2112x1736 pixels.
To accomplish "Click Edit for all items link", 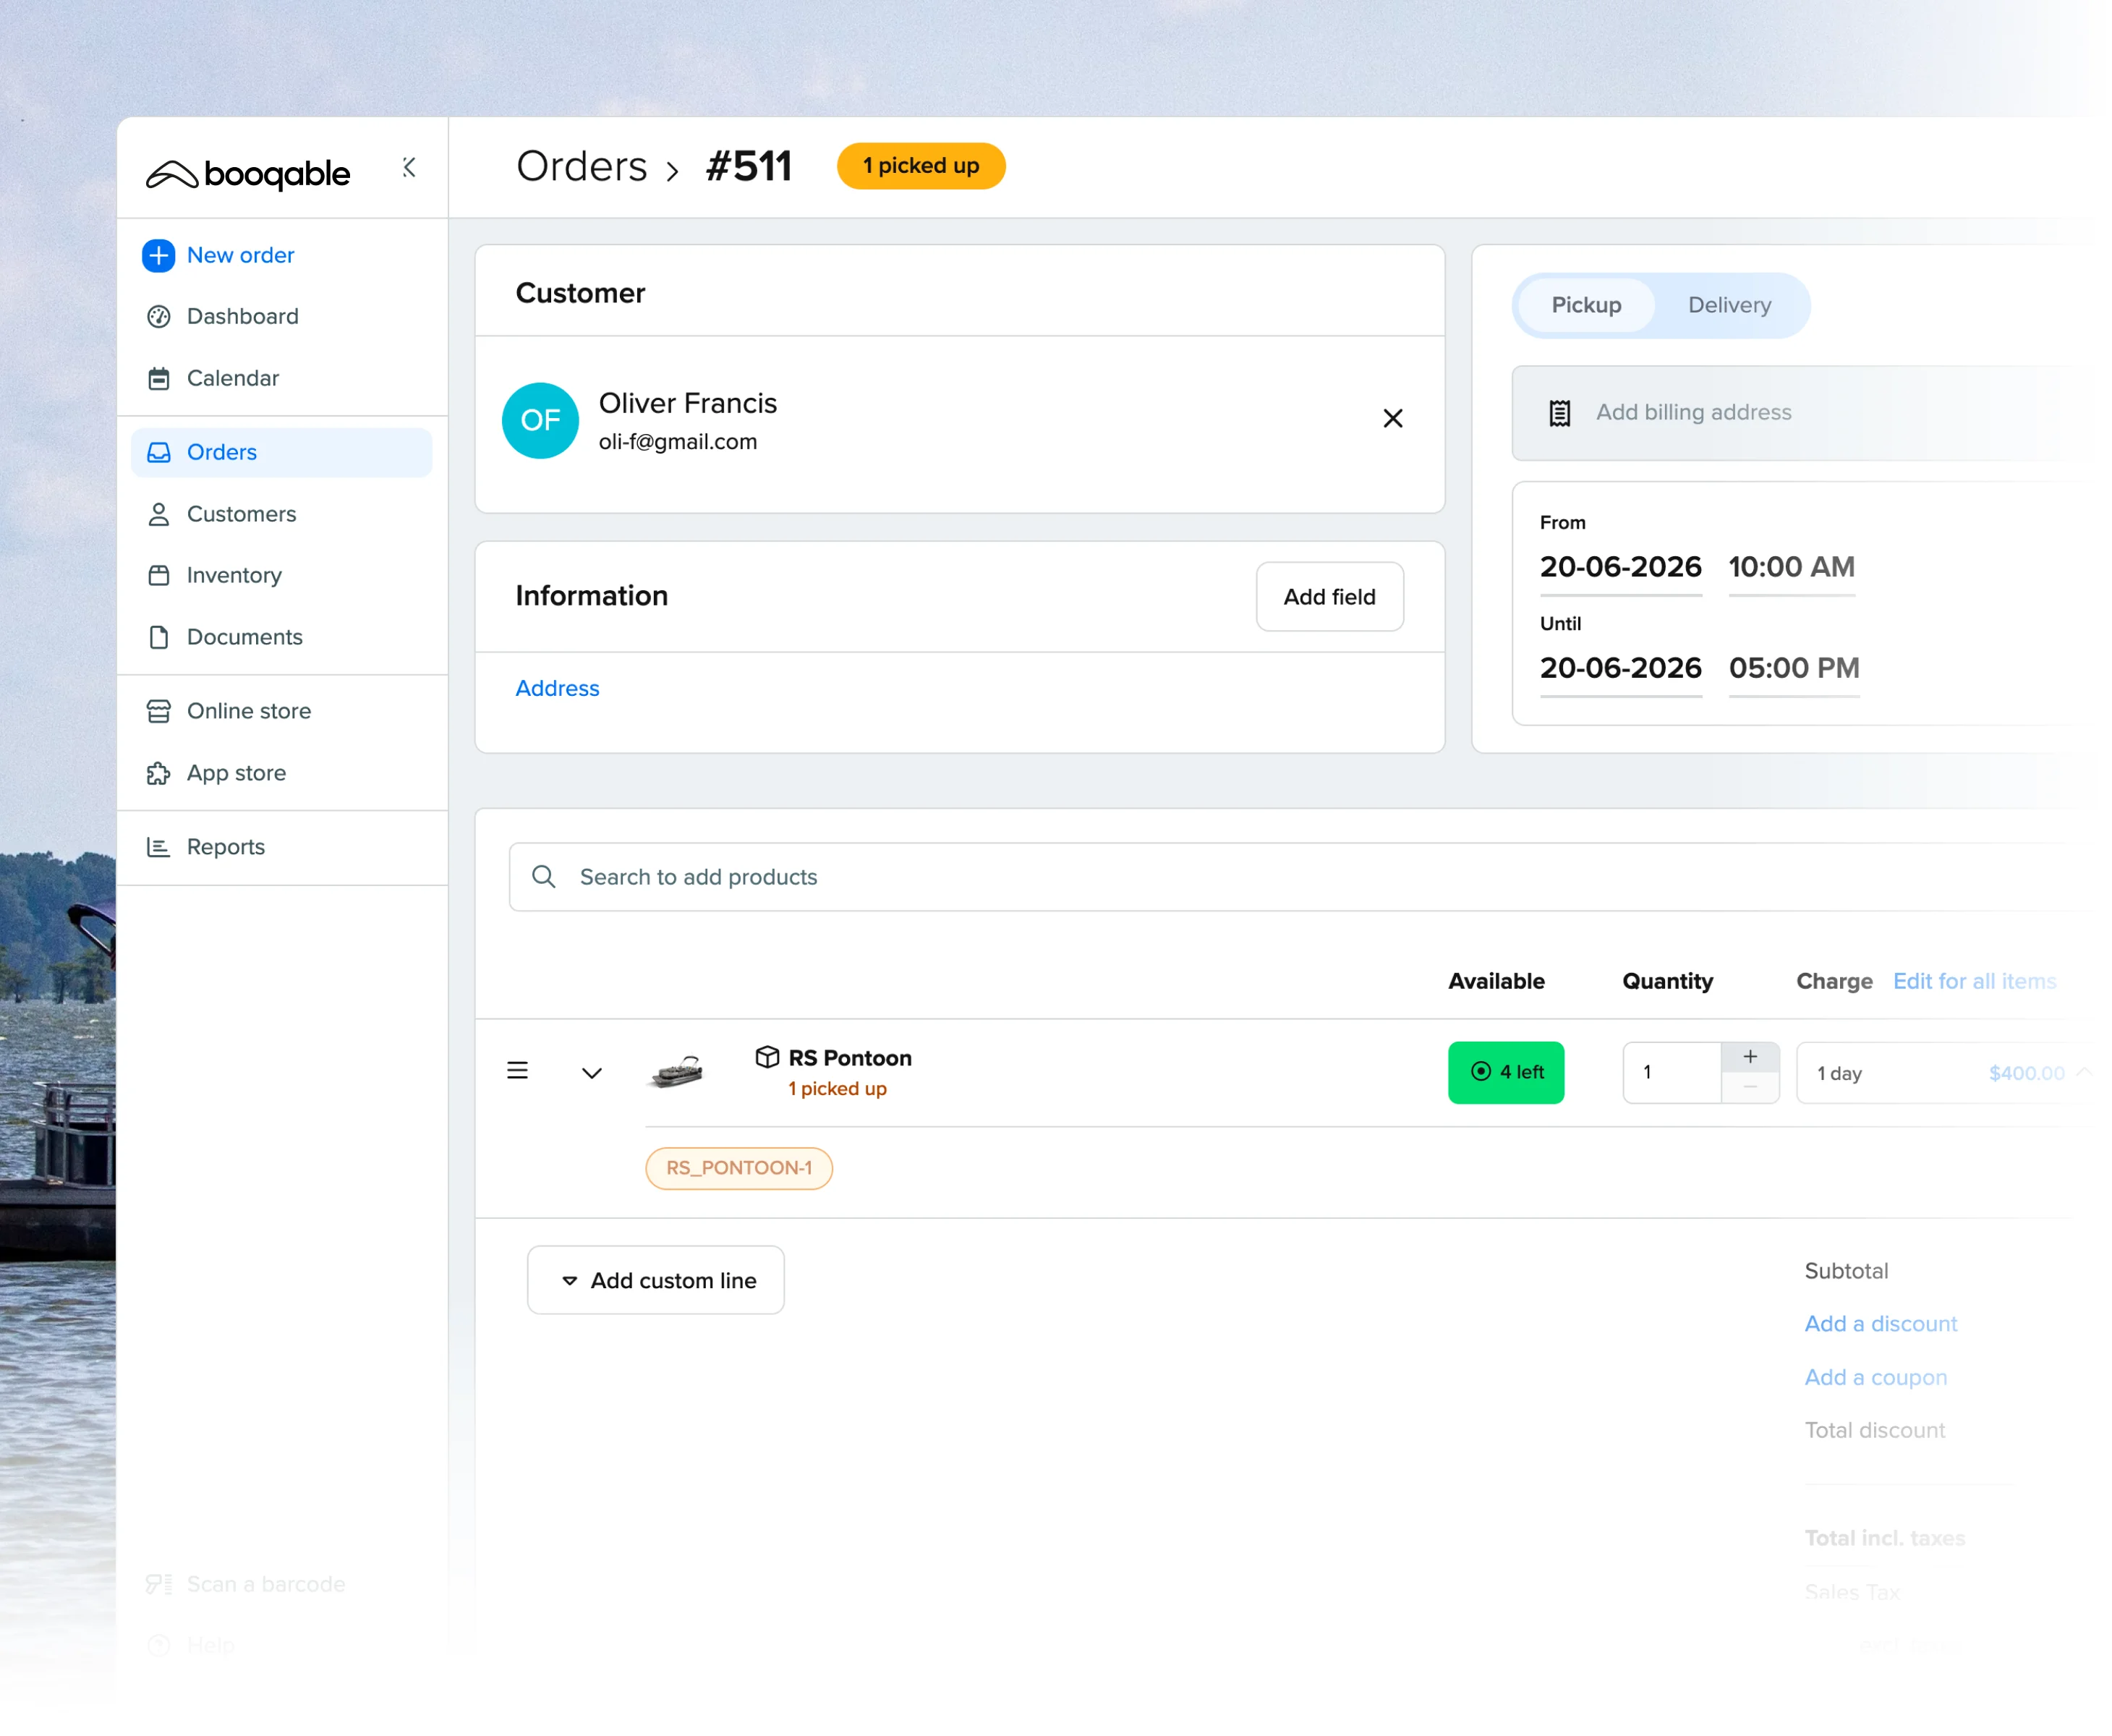I will 1974,981.
